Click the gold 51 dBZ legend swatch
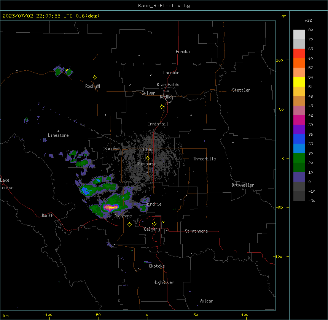Image resolution: width=328 pixels, height=320 pixels. point(299,92)
